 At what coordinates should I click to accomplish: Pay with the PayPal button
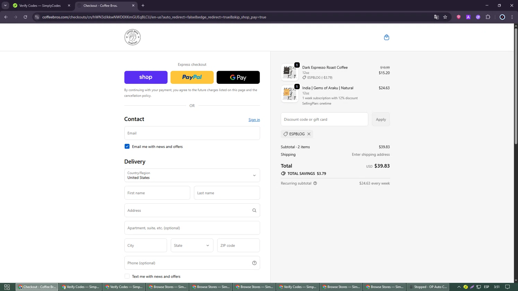192,77
